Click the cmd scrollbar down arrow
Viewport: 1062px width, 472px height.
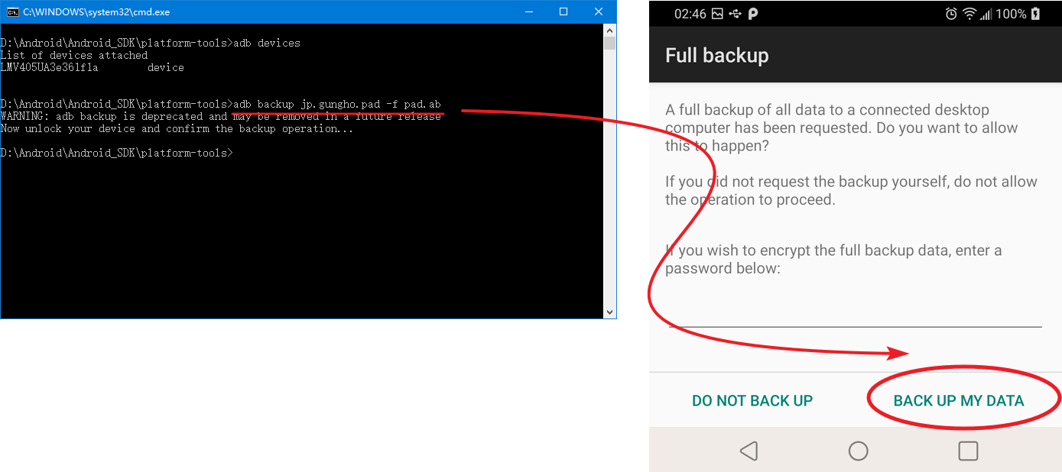[x=609, y=312]
